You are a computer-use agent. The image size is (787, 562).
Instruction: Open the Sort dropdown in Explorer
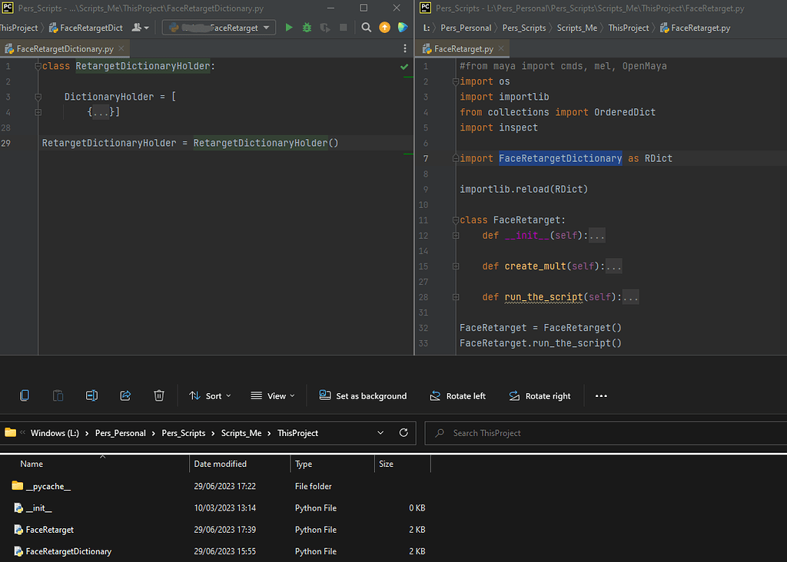point(206,396)
